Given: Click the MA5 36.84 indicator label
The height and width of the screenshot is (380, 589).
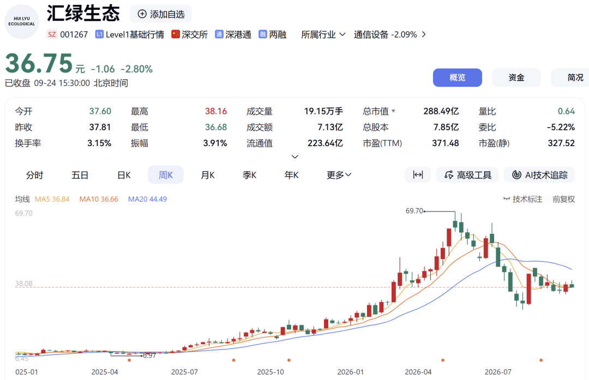Looking at the screenshot, I should (x=52, y=200).
